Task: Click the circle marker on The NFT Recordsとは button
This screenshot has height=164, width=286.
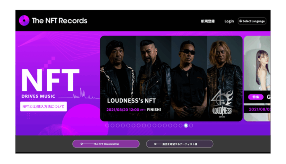Action: (x=82, y=144)
